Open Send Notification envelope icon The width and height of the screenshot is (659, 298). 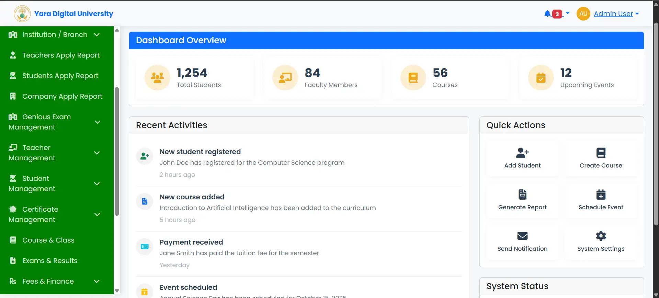click(522, 236)
